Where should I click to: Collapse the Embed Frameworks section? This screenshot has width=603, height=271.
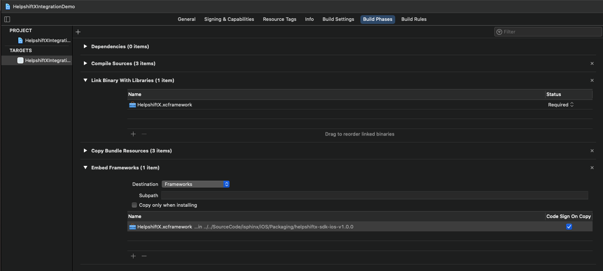(x=86, y=168)
